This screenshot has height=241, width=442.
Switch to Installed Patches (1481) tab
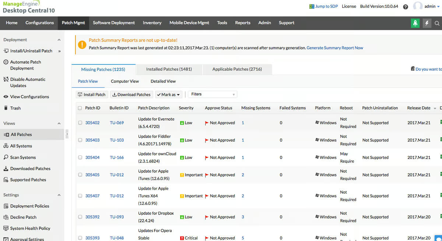point(169,69)
